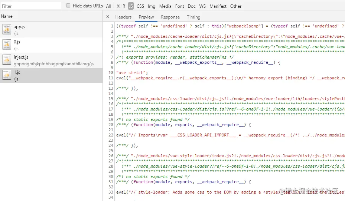This screenshot has height=201, width=345.
Task: Click the inject.js file icon
Action: [7, 60]
